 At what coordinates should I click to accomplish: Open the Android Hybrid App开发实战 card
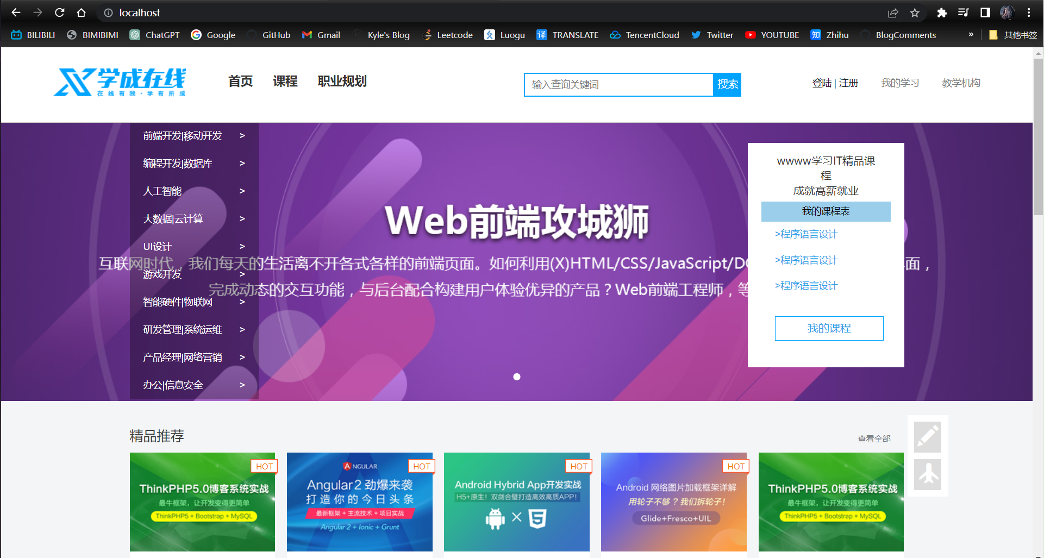[x=517, y=502]
